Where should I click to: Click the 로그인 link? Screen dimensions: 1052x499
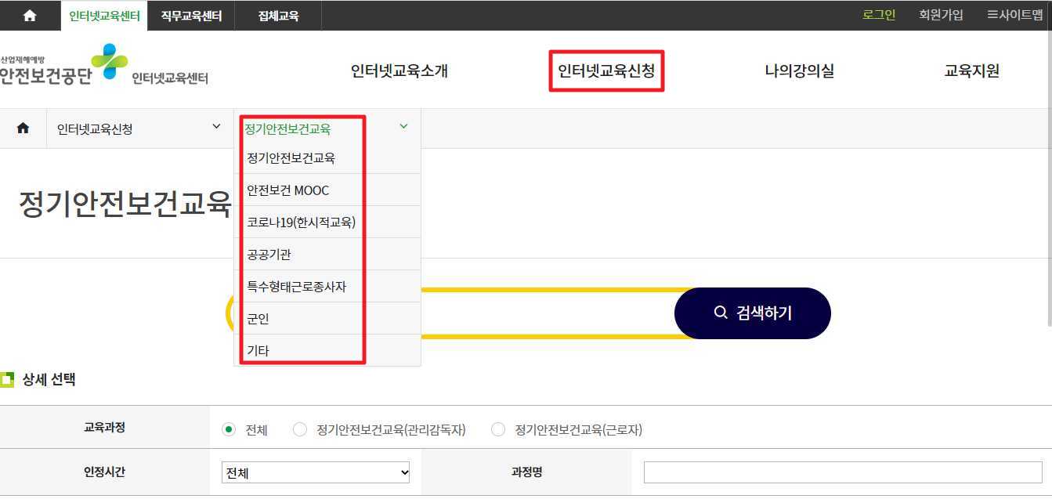878,14
